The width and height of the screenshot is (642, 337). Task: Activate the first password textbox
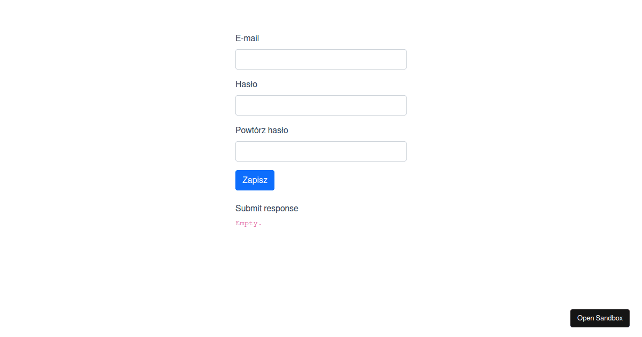[321, 105]
